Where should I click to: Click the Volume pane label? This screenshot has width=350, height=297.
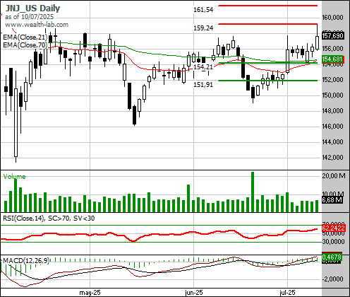[x=14, y=177]
